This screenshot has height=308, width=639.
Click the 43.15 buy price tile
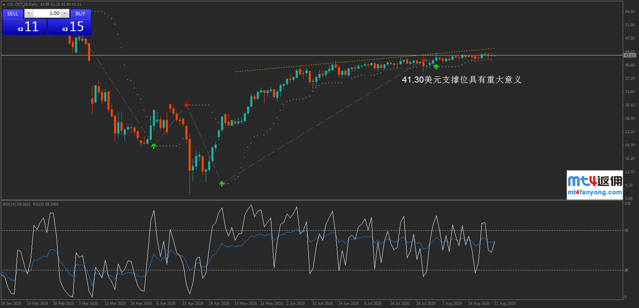click(x=69, y=27)
